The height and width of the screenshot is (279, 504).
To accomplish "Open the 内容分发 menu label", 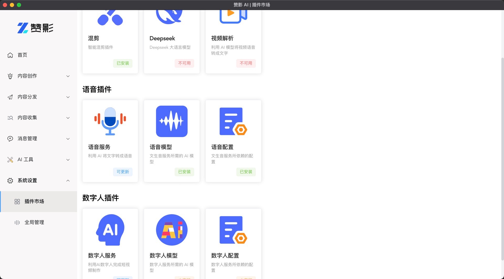I will [27, 97].
